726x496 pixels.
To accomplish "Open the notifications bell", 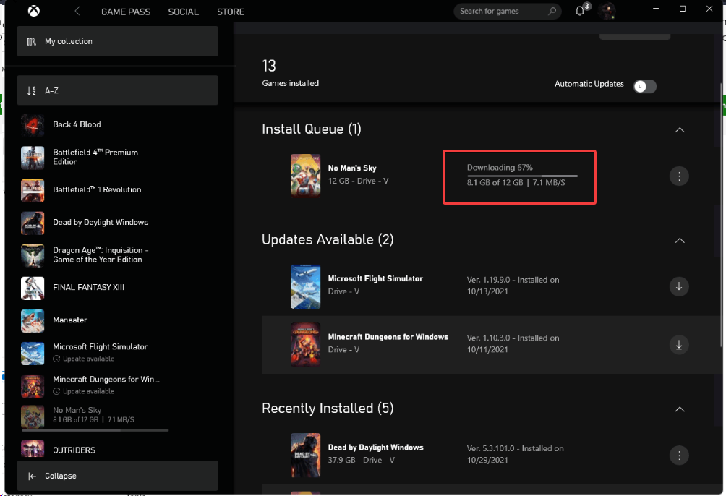I will coord(580,11).
